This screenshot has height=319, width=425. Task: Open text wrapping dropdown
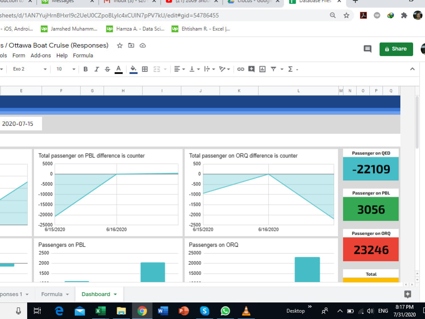click(209, 69)
